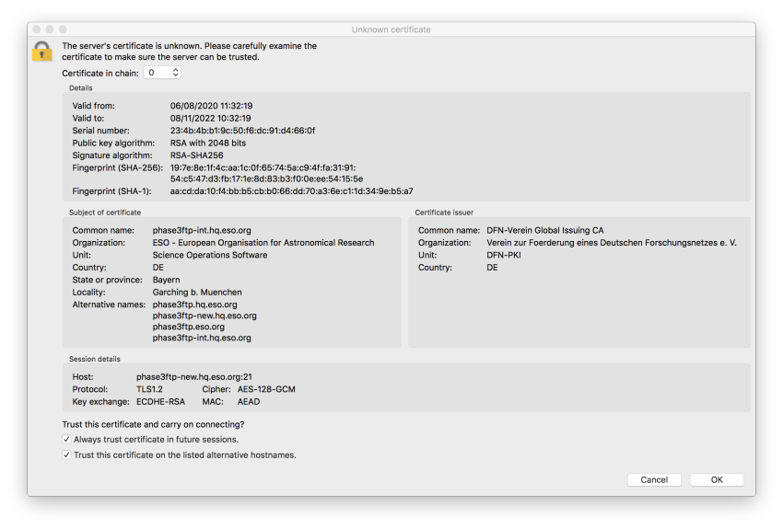The width and height of the screenshot is (783, 529).
Task: Click the Fingerprint (SHA-256) label
Action: (x=118, y=168)
